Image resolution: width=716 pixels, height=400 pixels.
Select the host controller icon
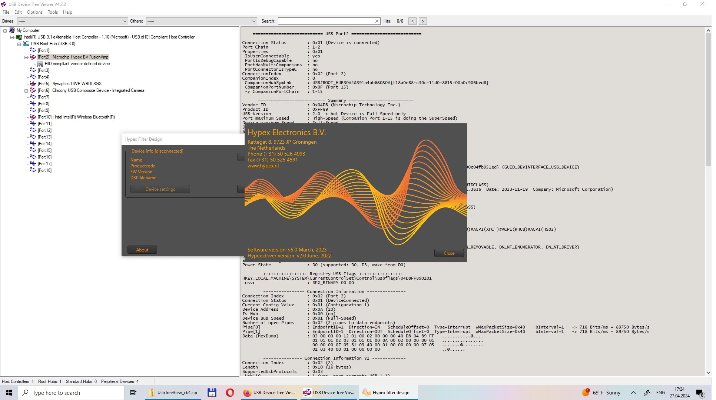[19, 37]
